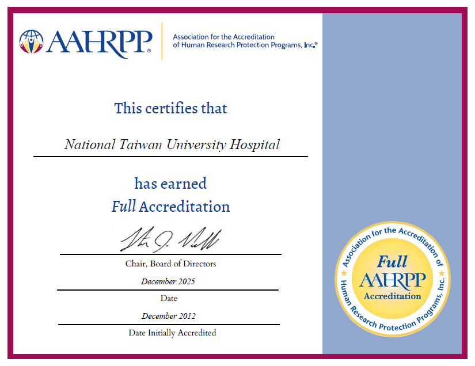Click the handwritten signature of the Chair
The image size is (475, 366).
tap(169, 239)
